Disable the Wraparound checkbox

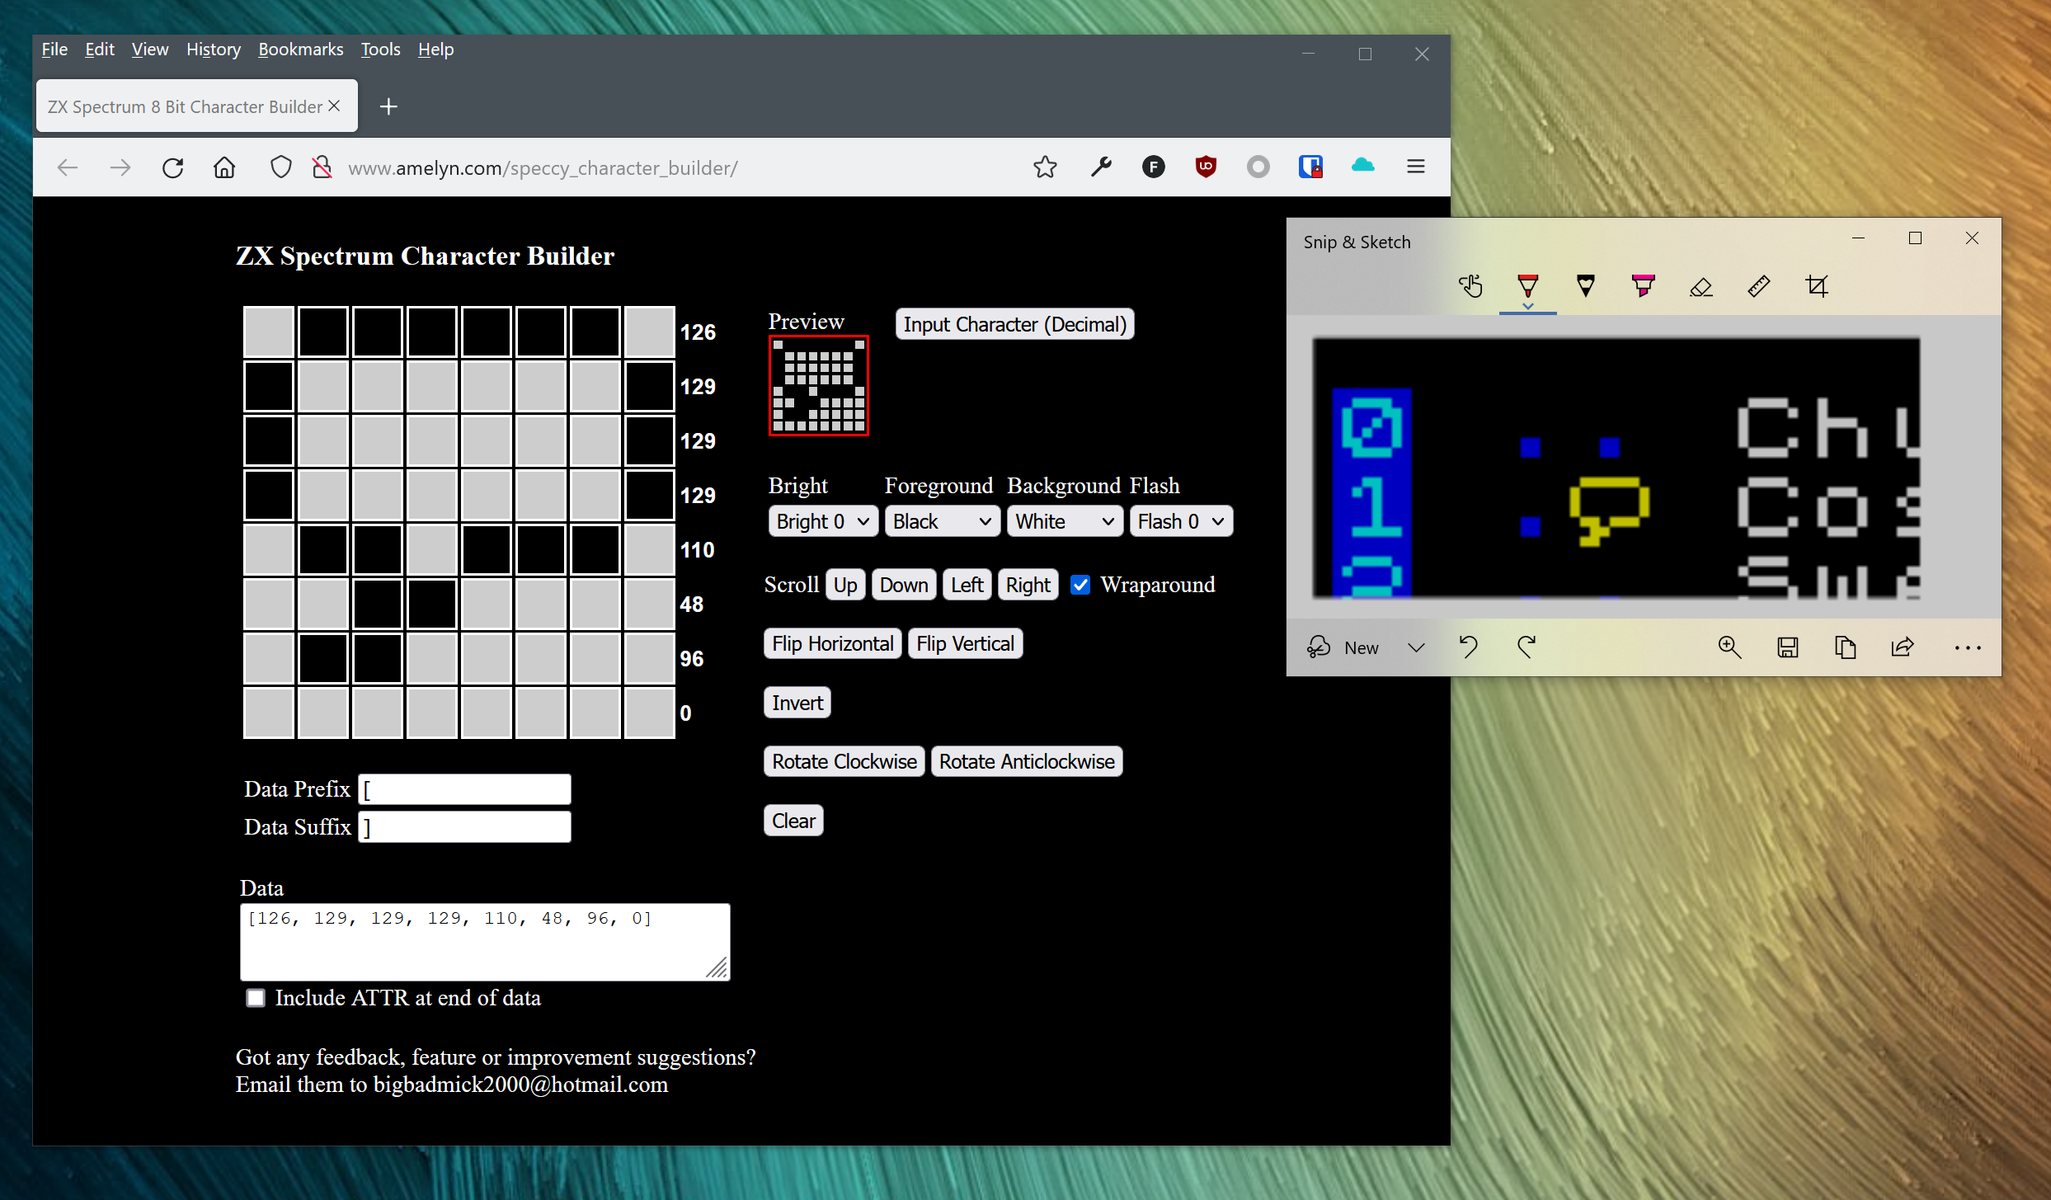coord(1080,585)
